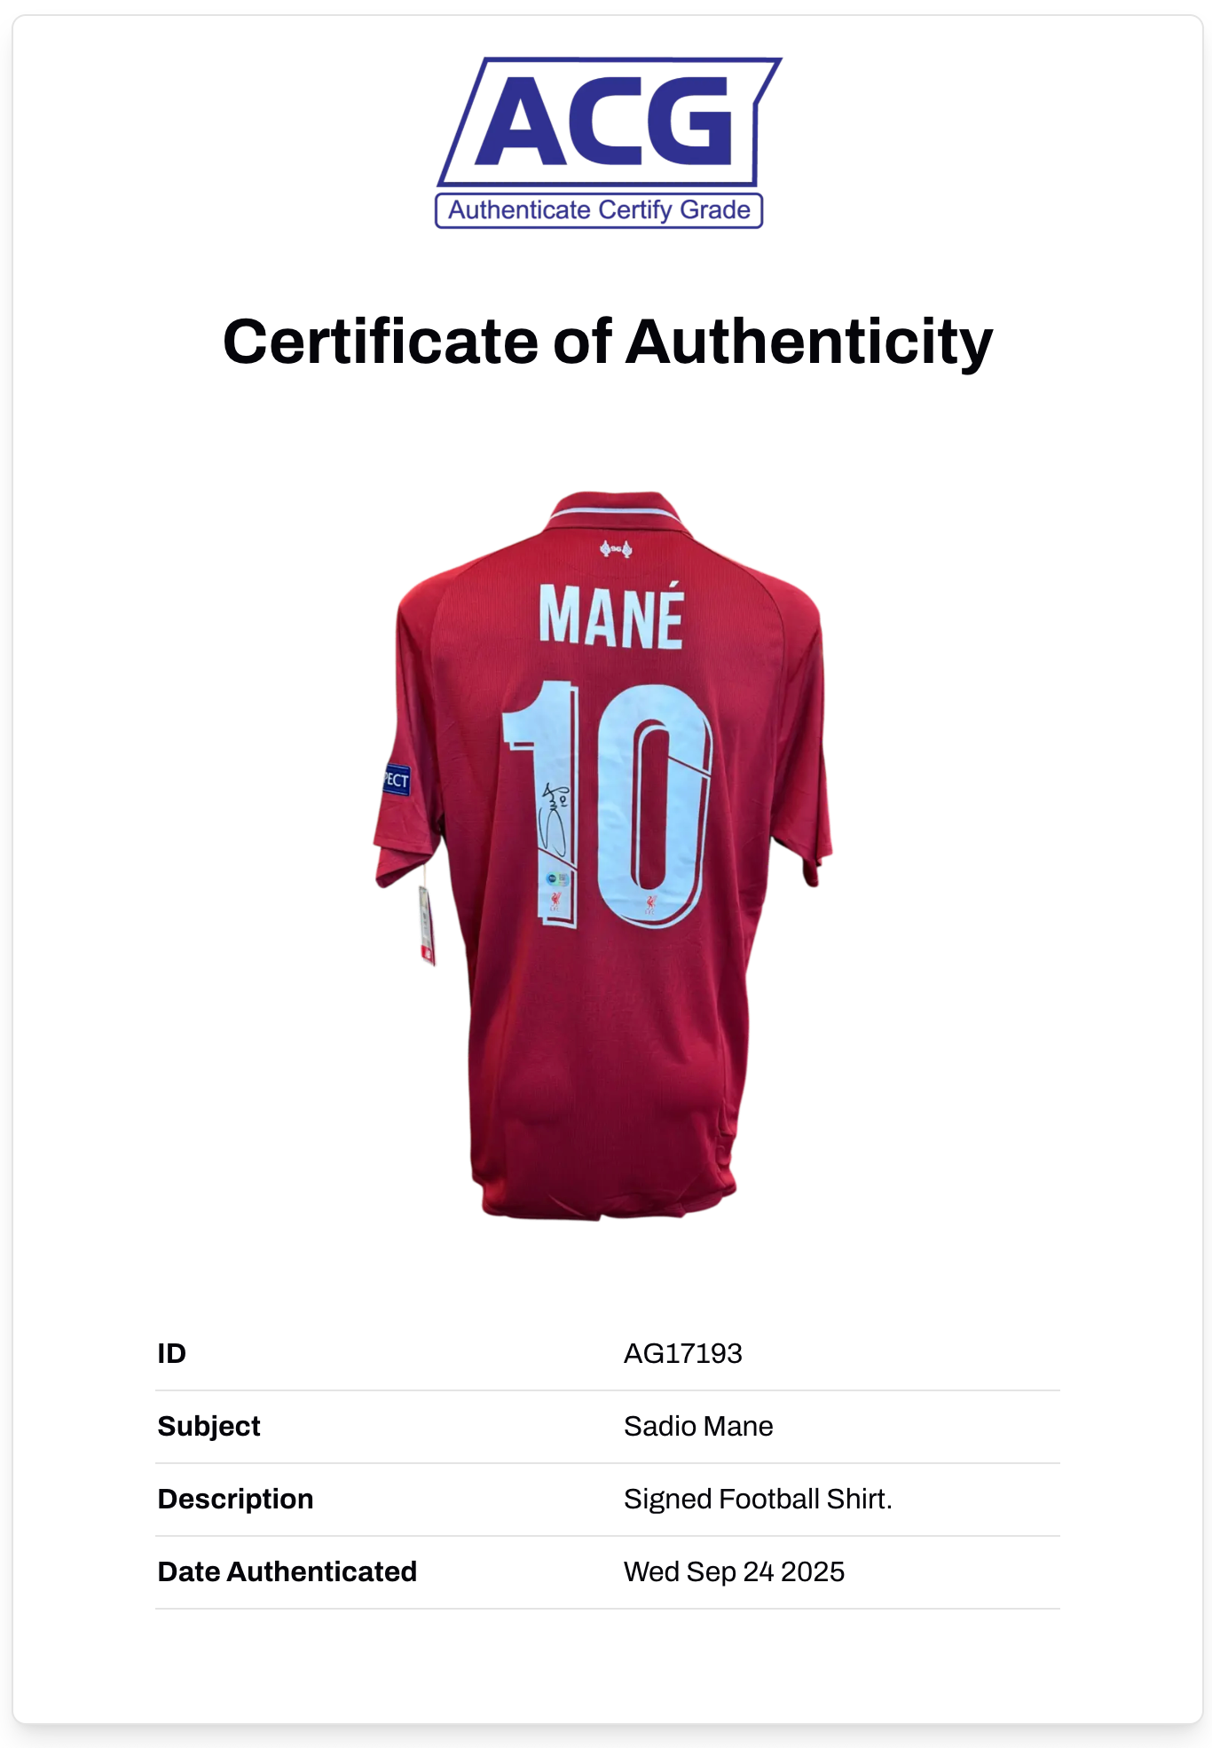This screenshot has width=1212, height=1748.
Task: Click the Sadio Mane subject value
Action: pyautogui.click(x=698, y=1426)
